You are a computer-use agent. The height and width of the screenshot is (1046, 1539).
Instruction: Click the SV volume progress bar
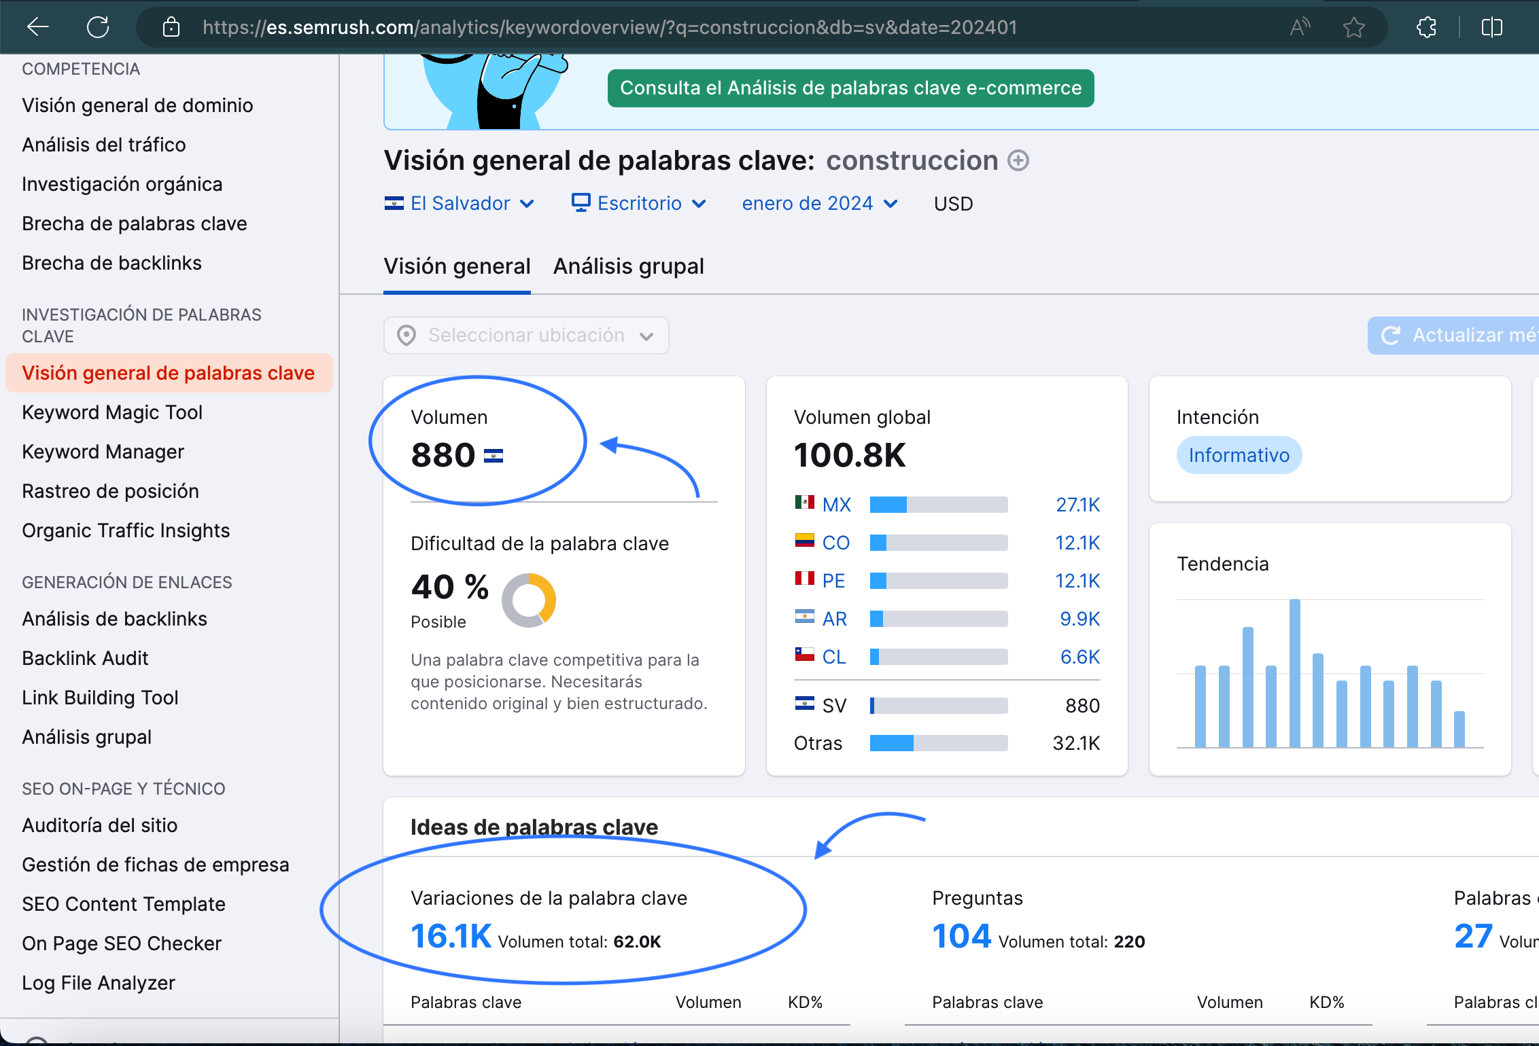(939, 706)
